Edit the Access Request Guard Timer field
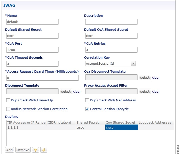This screenshot has height=154, width=179. [x=42, y=78]
